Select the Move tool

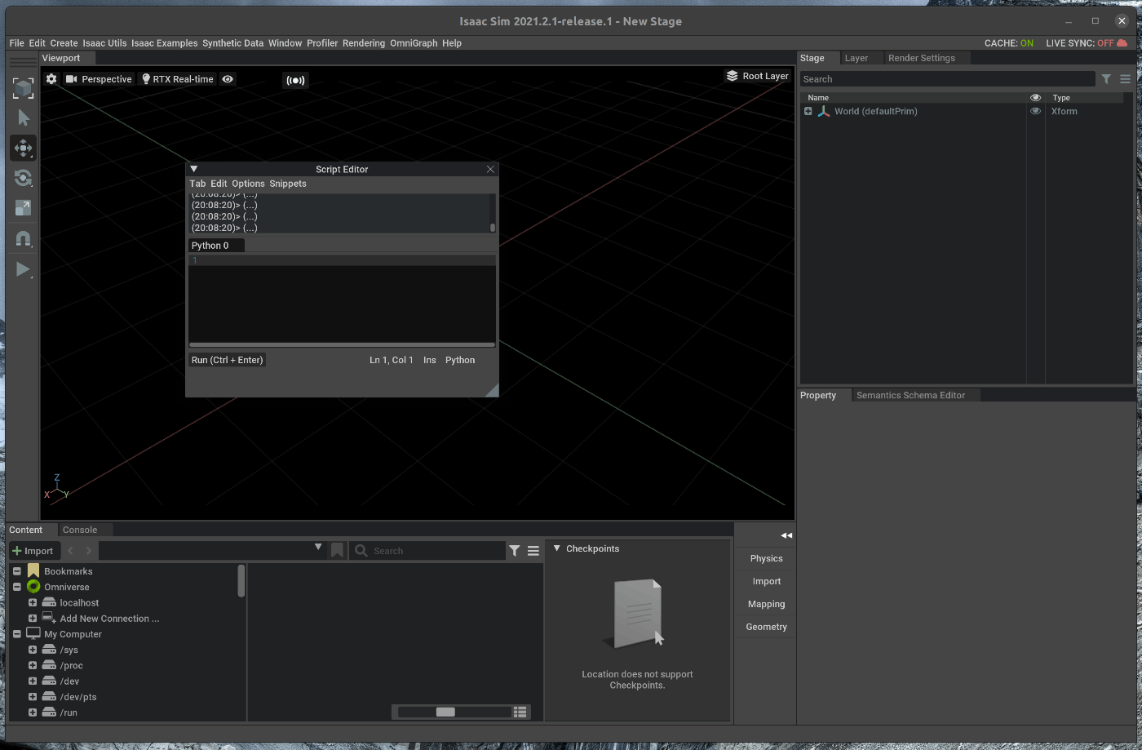(x=23, y=148)
